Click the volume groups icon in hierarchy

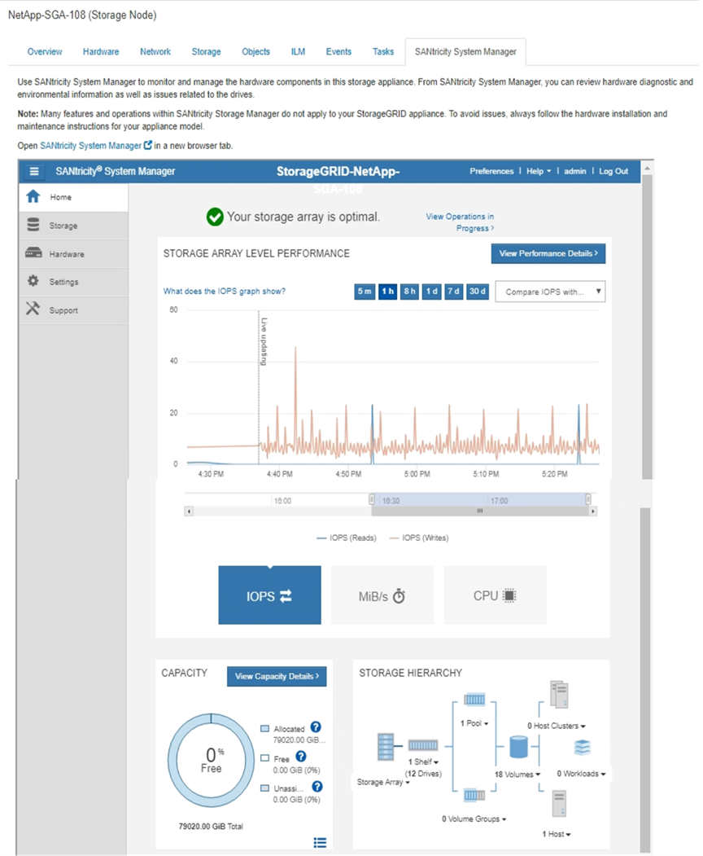pos(474,796)
